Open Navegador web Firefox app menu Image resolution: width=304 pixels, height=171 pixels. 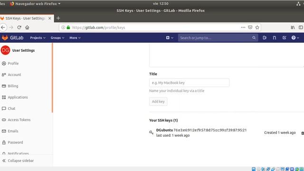[x=35, y=4]
